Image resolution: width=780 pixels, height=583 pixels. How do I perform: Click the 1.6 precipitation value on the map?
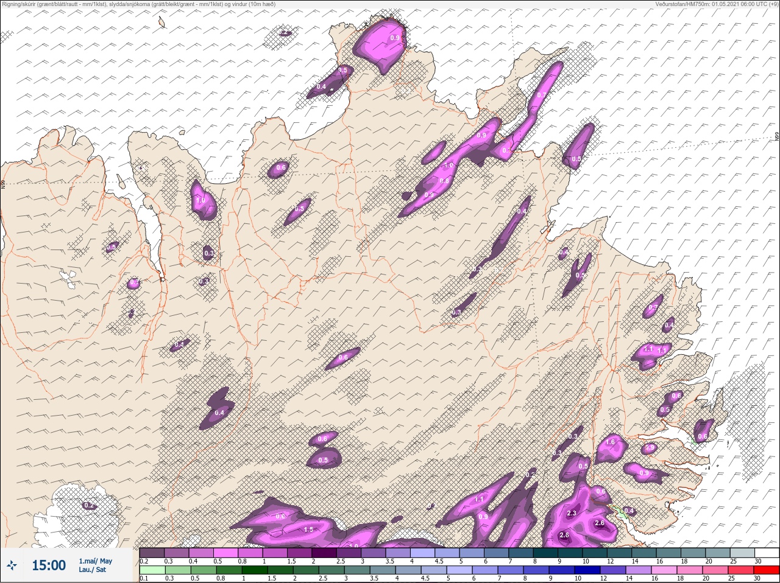[x=611, y=442]
